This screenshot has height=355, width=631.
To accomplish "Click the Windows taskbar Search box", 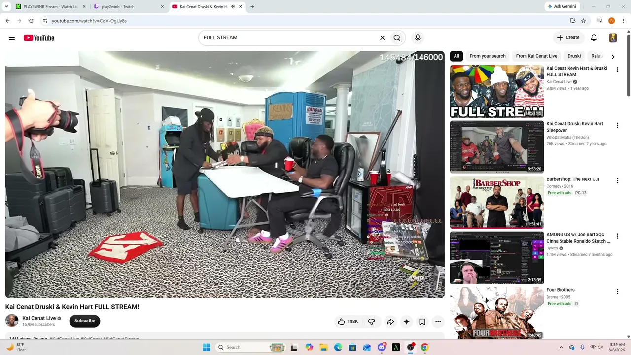I will [x=251, y=347].
